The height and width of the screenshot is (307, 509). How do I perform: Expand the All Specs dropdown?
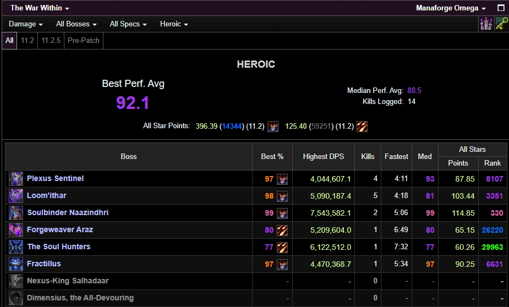tap(128, 24)
